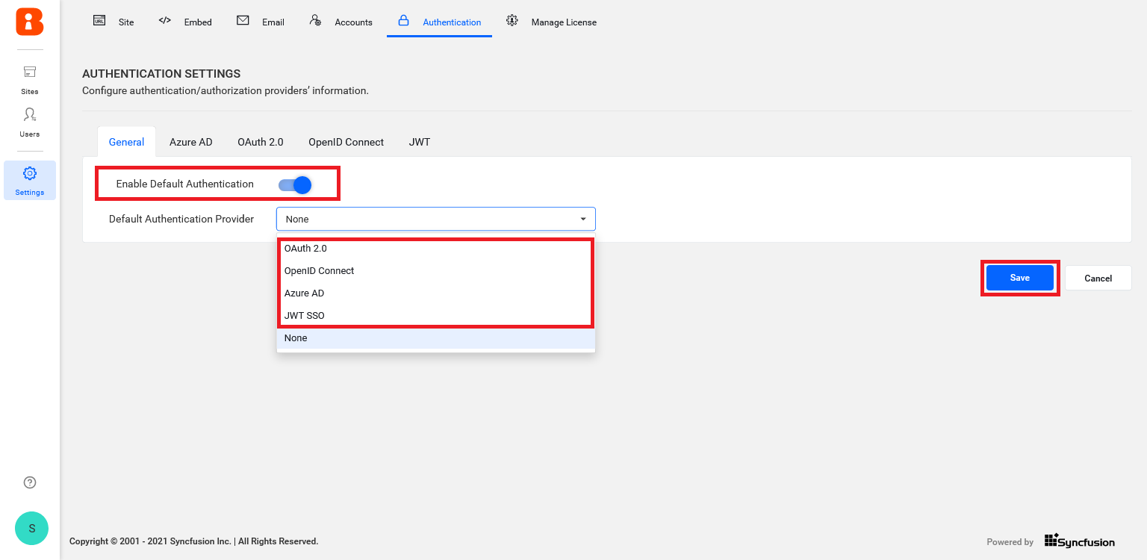
Task: Open the Users panel from the sidebar
Action: 29,122
